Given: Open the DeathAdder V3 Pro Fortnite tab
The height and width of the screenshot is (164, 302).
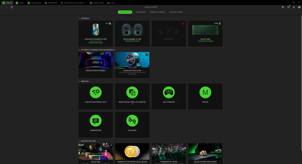Looking at the screenshot, I should pos(73,3).
